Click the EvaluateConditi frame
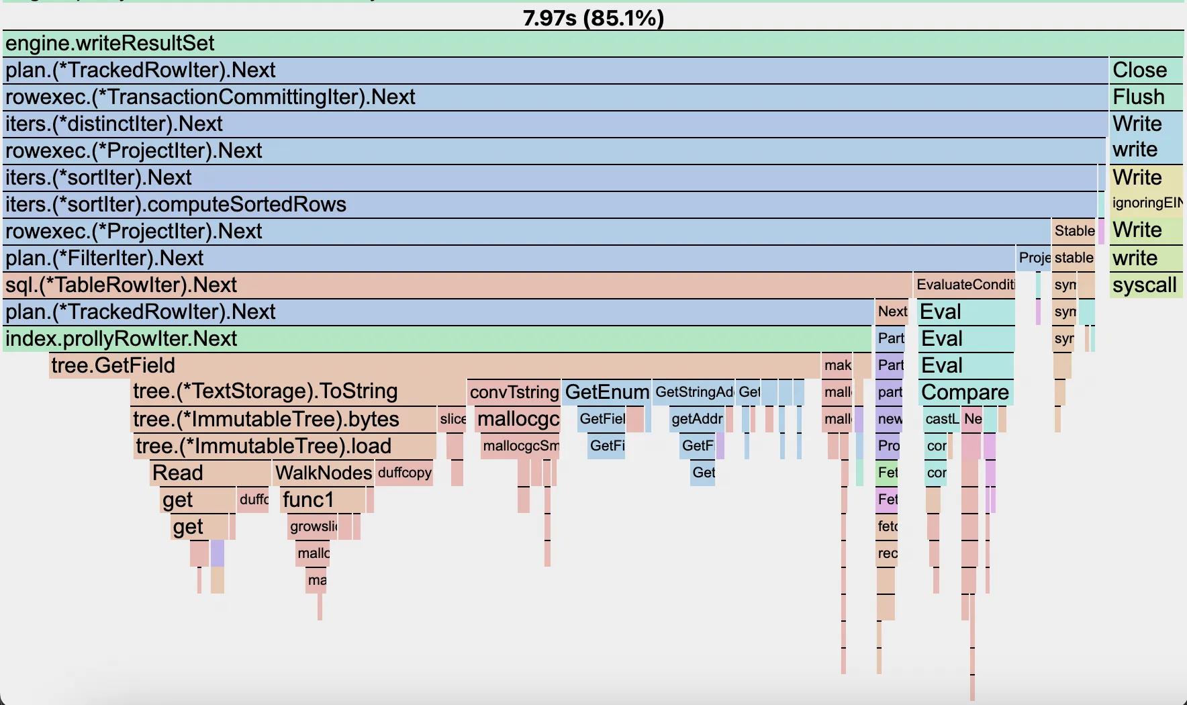The image size is (1187, 705). click(x=965, y=285)
